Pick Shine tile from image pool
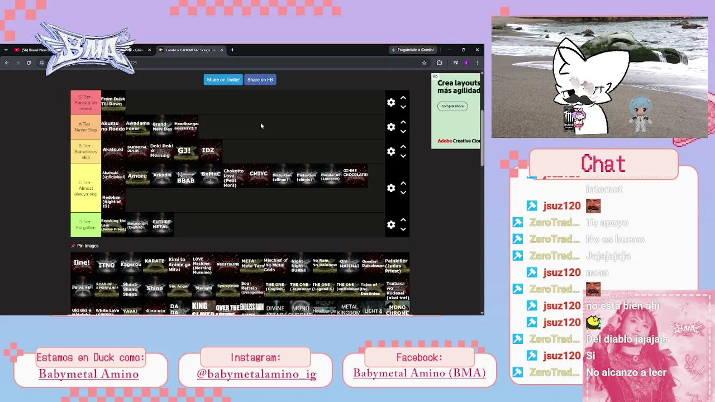715x402 pixels. point(155,288)
